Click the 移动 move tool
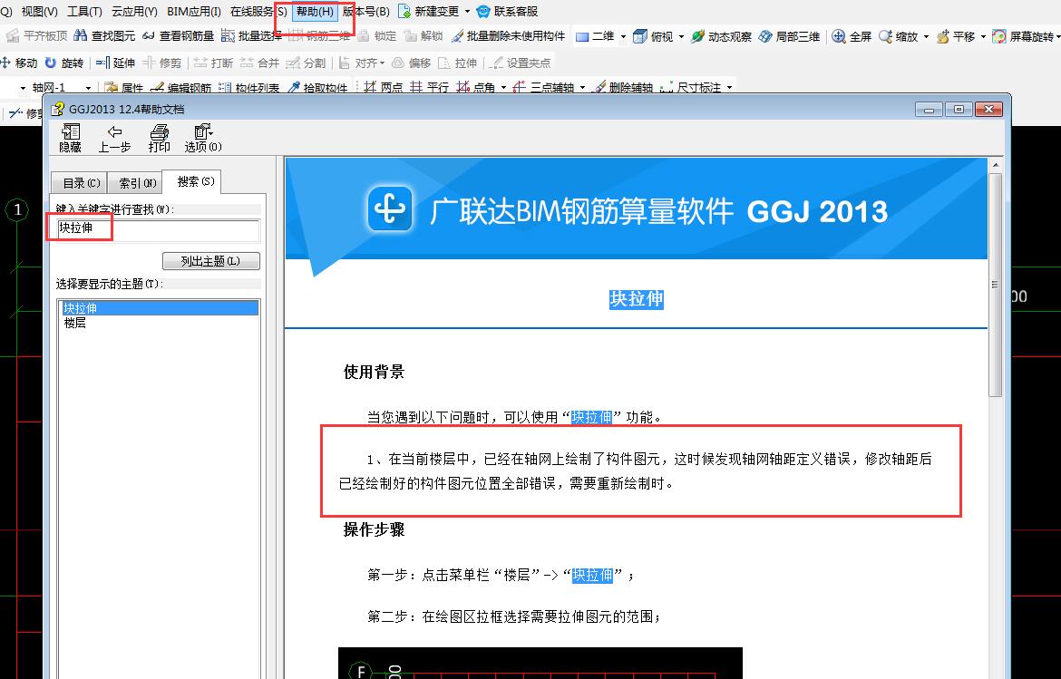This screenshot has height=679, width=1061. click(19, 63)
